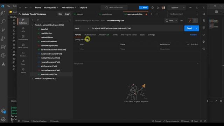This screenshot has width=224, height=126.
Task: Open the Upgrade dropdown arrow
Action: pos(184,8)
